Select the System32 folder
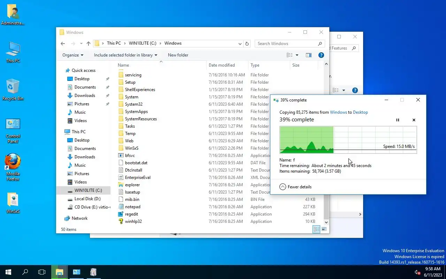 pos(134,104)
